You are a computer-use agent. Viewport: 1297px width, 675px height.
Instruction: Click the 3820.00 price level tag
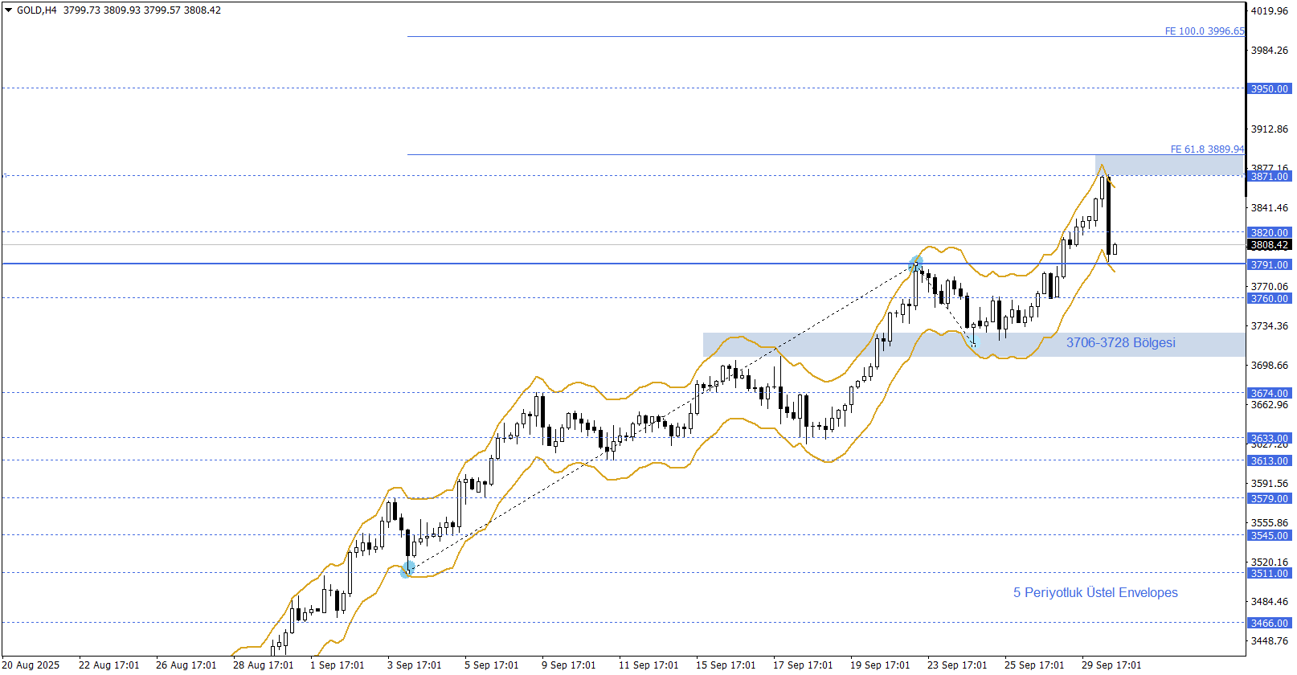[1269, 233]
